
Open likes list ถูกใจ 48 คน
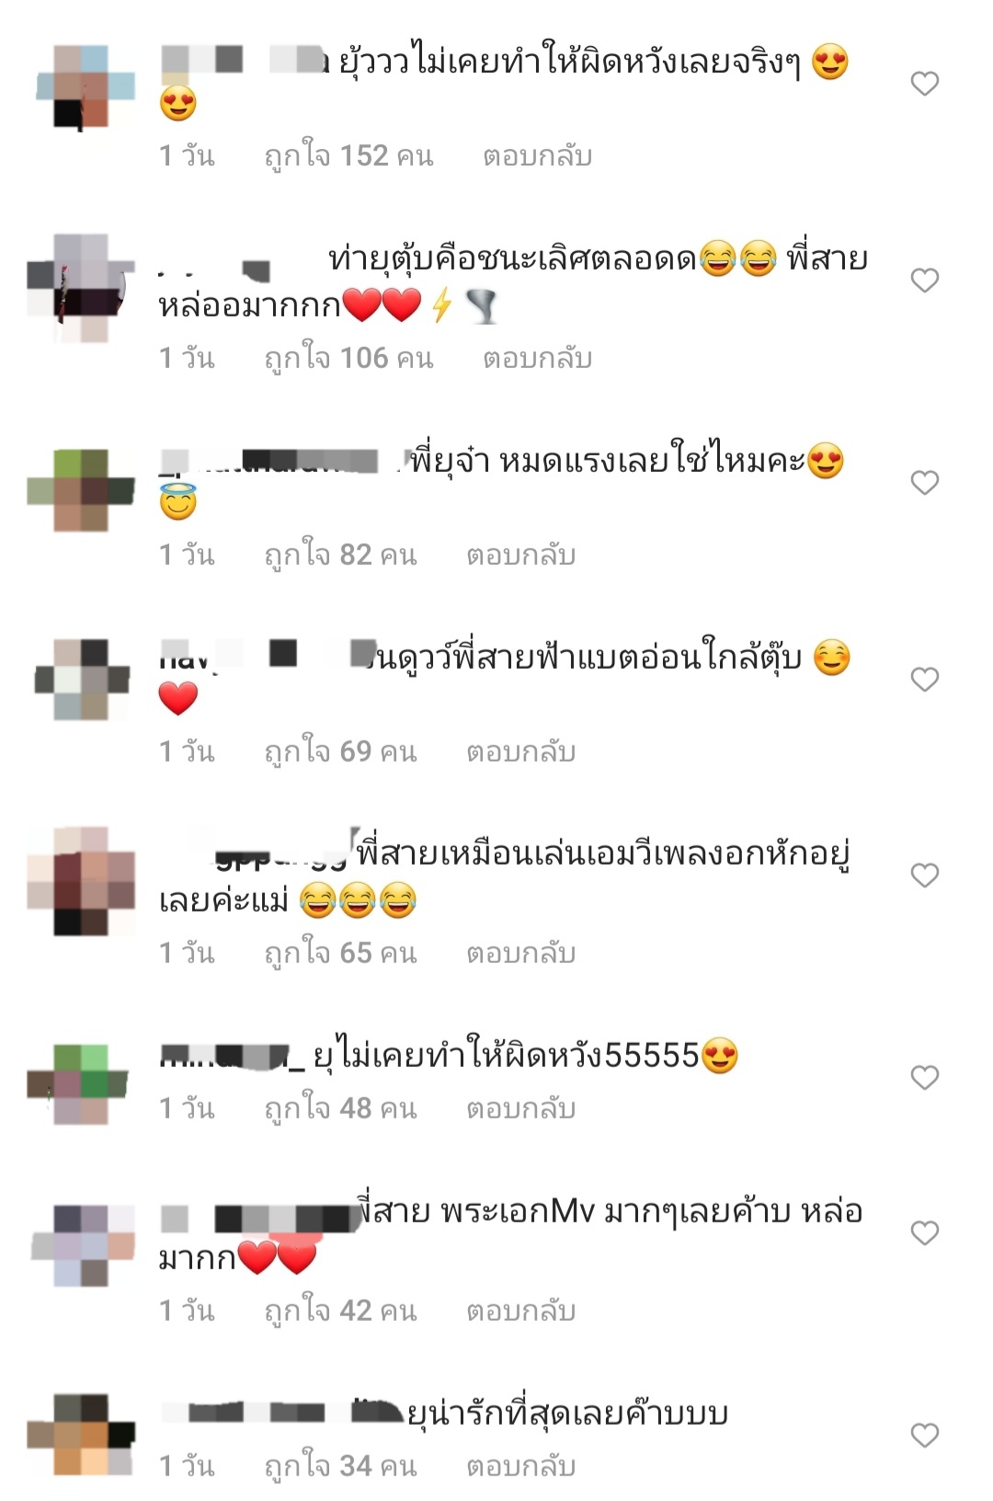[x=340, y=1108]
